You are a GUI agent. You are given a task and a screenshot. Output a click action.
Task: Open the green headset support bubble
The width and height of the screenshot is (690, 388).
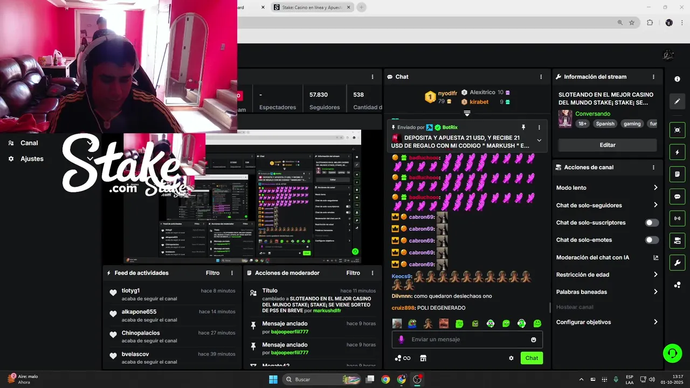[x=672, y=354]
